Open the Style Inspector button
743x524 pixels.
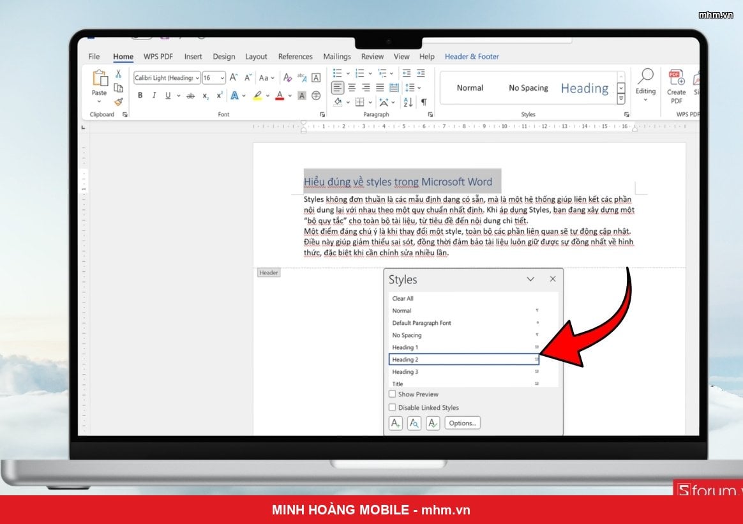(x=414, y=423)
